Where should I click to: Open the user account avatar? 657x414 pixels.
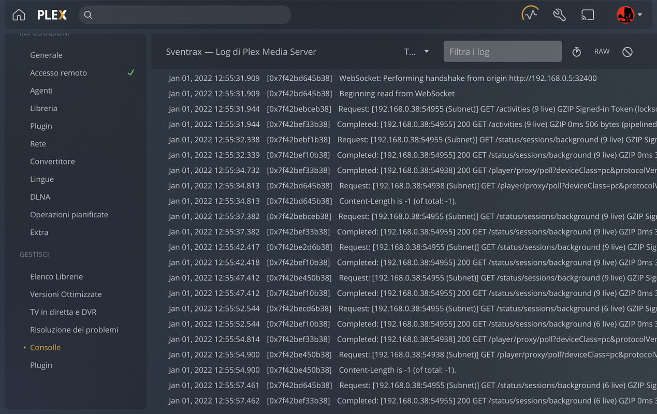click(x=625, y=14)
